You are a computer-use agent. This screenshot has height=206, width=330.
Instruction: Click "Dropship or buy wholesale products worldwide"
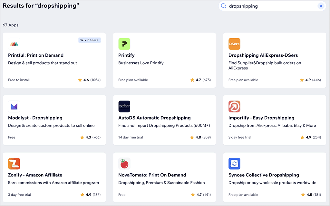tap(272, 183)
